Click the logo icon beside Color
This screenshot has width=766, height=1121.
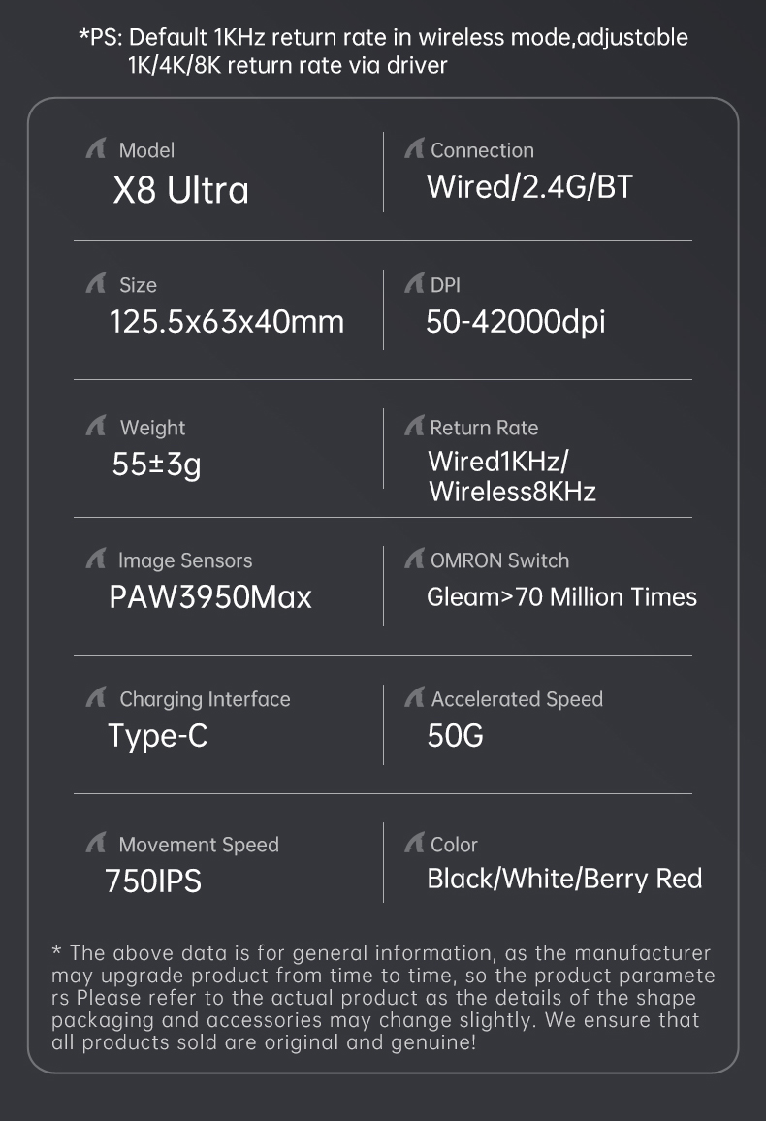pos(414,842)
